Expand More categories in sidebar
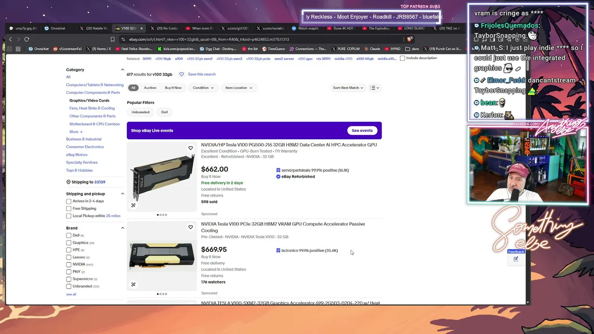The image size is (594, 334). 76,132
